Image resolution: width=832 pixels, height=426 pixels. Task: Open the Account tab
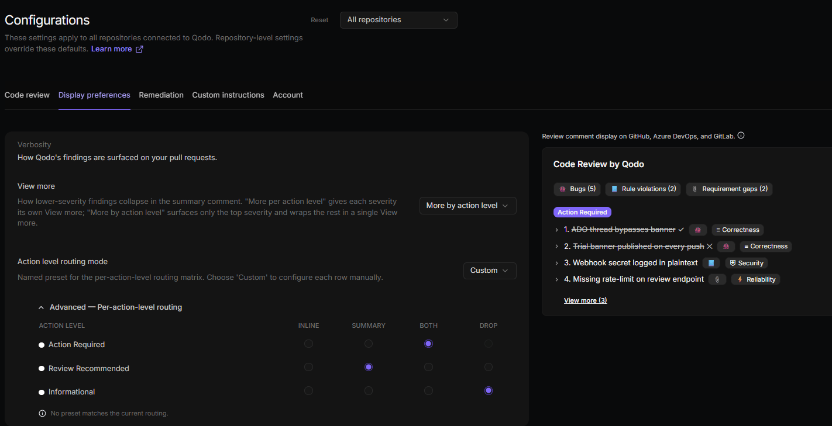coord(288,95)
